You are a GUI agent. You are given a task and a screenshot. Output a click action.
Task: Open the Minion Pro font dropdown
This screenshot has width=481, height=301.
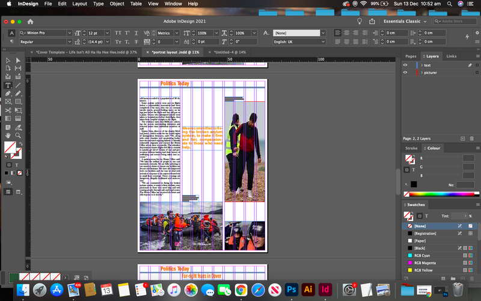point(69,33)
